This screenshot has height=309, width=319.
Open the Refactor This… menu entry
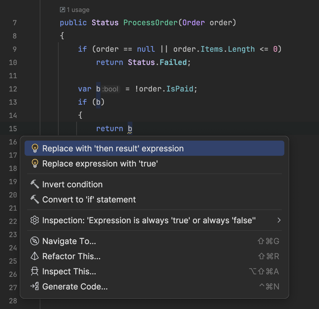click(71, 256)
